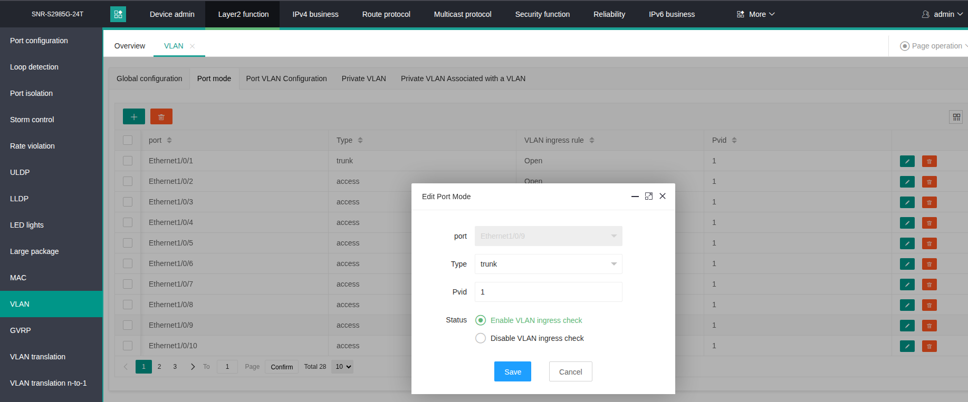This screenshot has width=968, height=402.
Task: Open Device admin top menu
Action: 172,14
